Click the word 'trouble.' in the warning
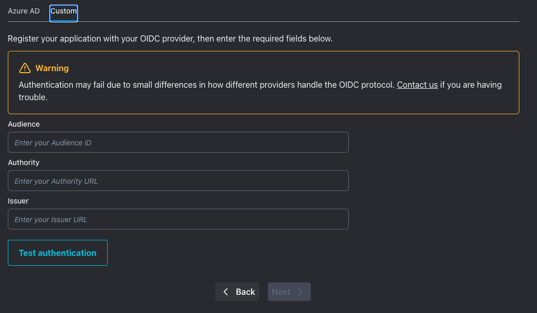The height and width of the screenshot is (313, 537). (33, 97)
